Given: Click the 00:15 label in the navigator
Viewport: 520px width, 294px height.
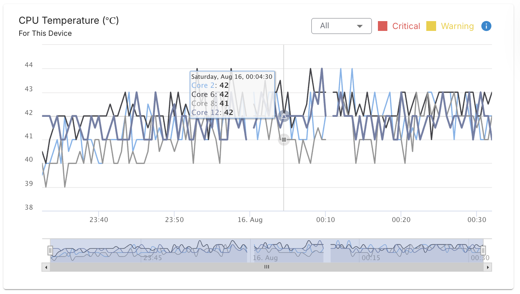Looking at the screenshot, I should [371, 258].
